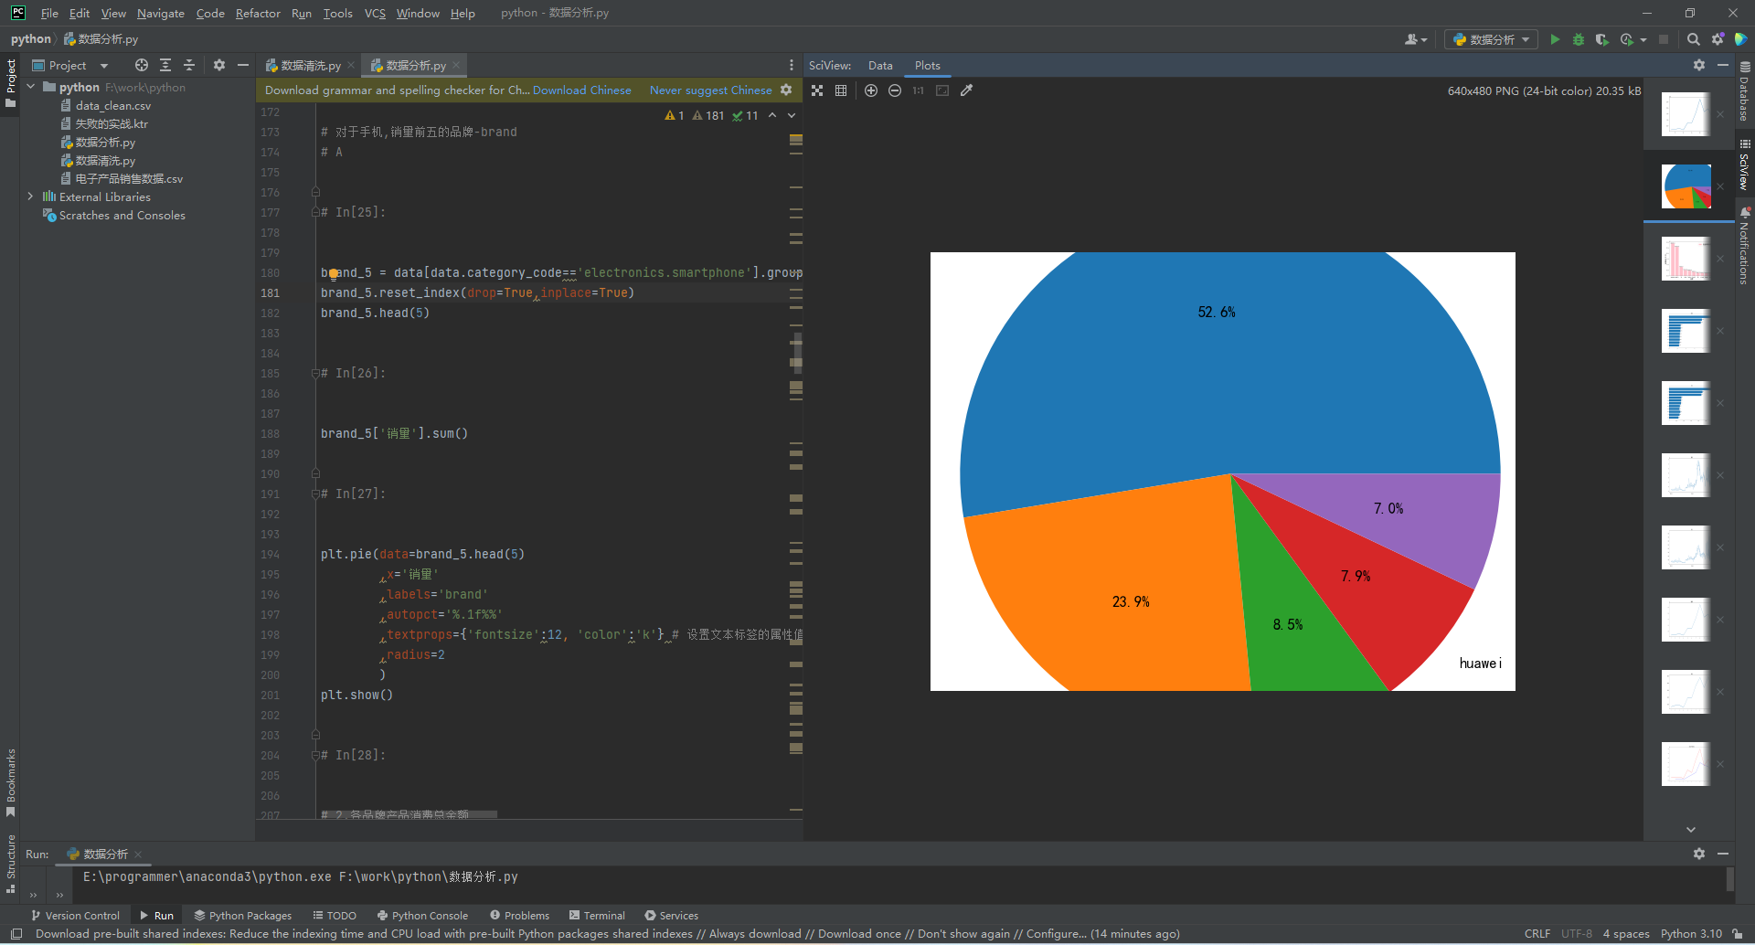The image size is (1755, 945).
Task: Open Version Control tool window
Action: 75,915
